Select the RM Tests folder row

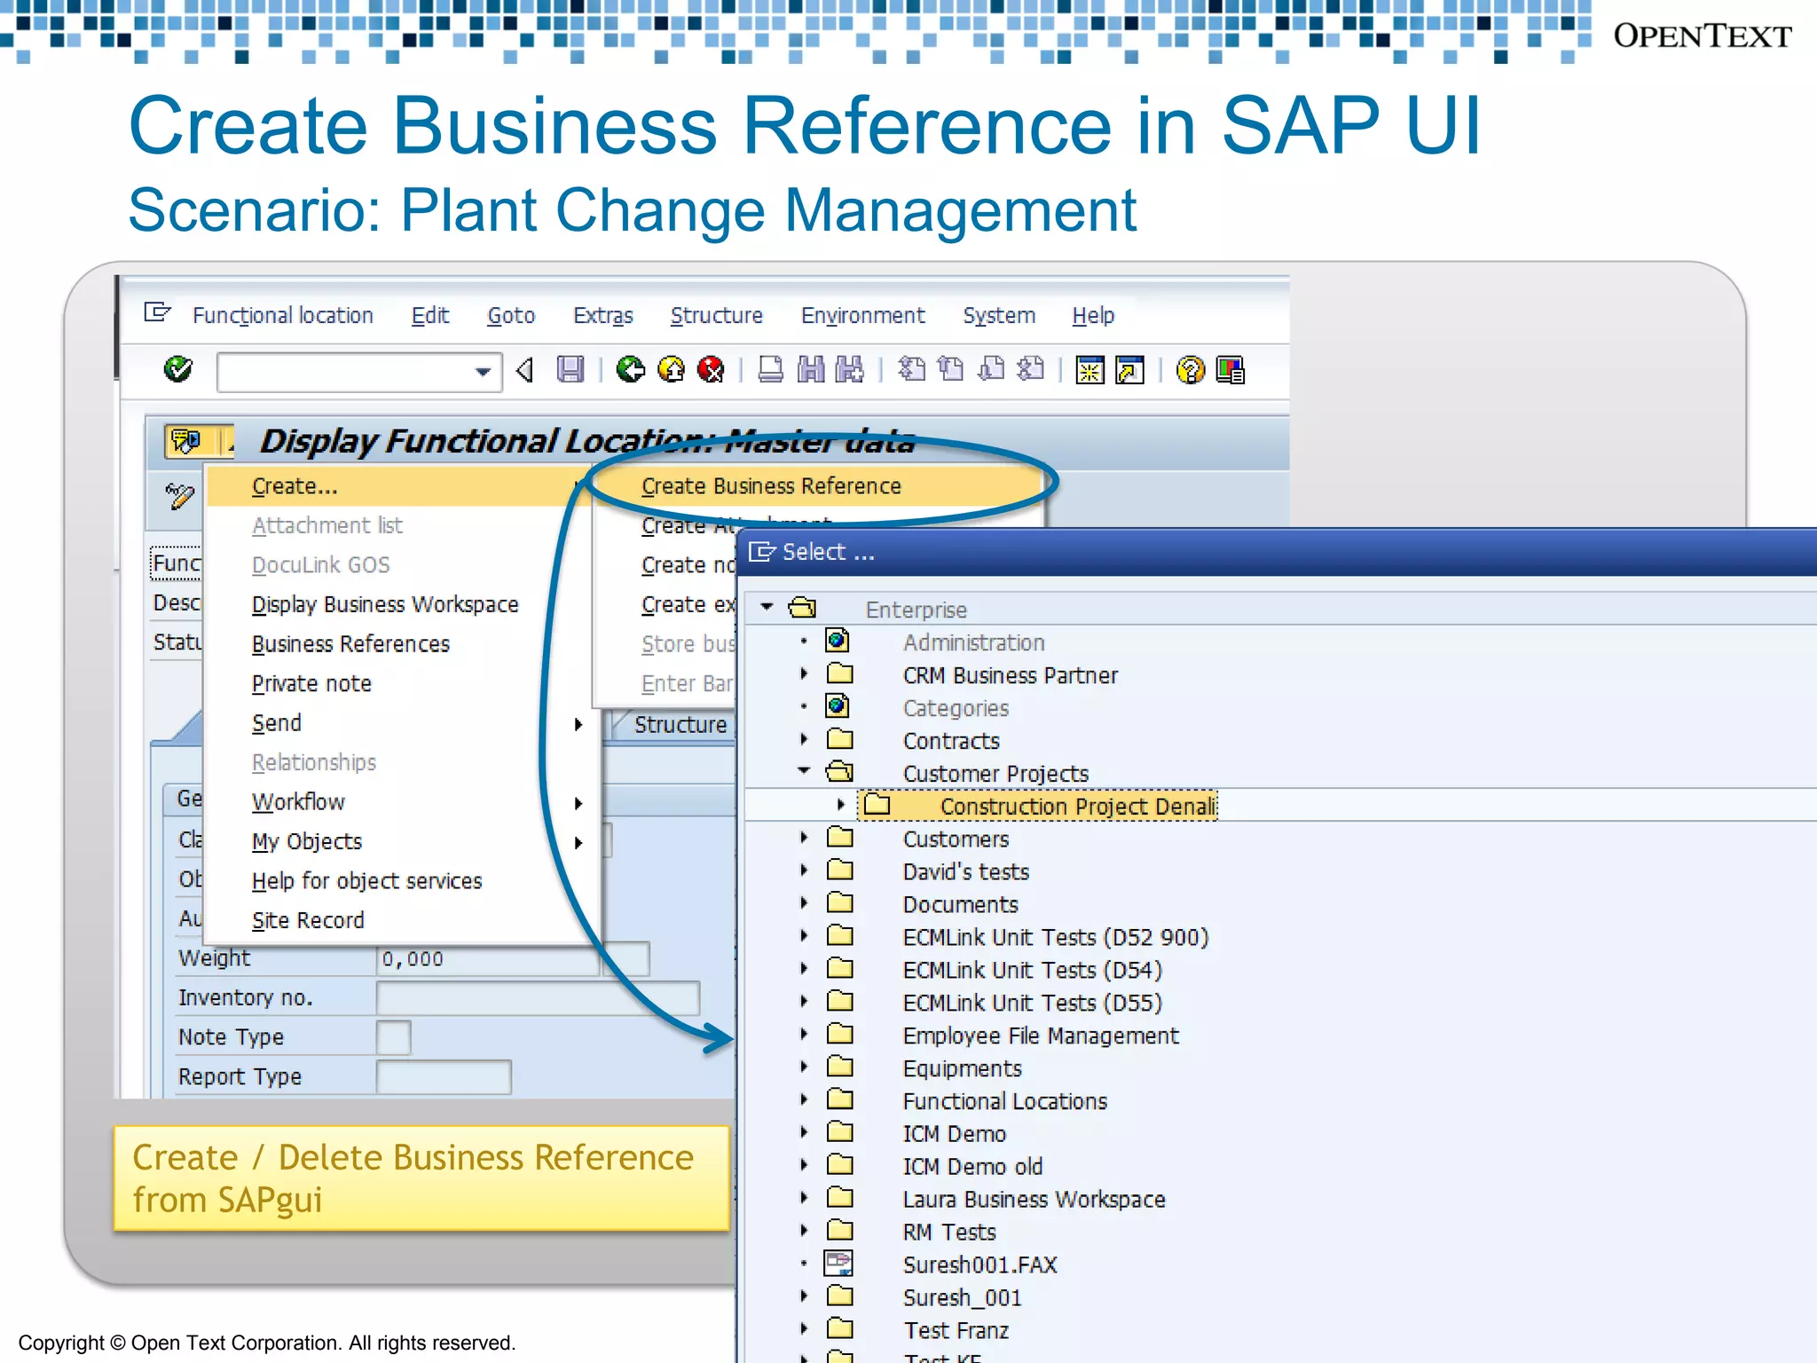[949, 1232]
